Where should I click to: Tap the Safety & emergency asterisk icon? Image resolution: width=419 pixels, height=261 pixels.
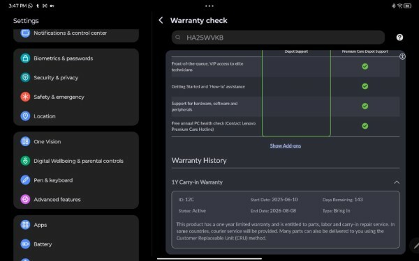point(25,97)
